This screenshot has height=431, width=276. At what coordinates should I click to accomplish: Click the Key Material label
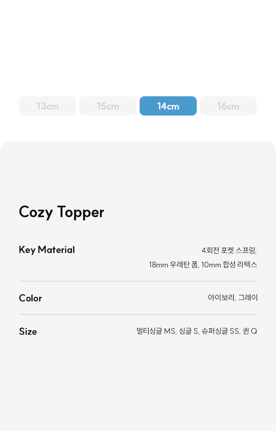pyautogui.click(x=47, y=250)
